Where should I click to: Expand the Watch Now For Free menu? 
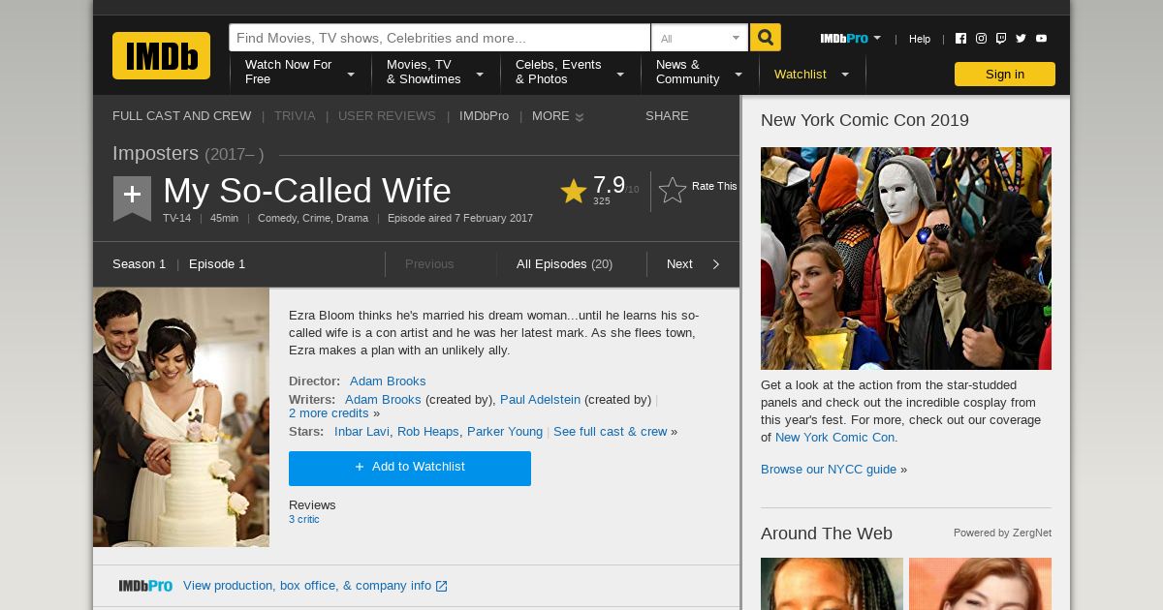(299, 73)
